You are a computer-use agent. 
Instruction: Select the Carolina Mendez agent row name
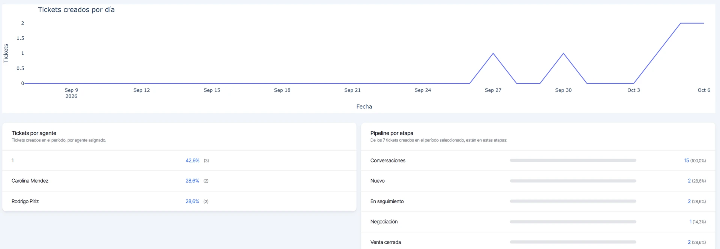point(30,181)
